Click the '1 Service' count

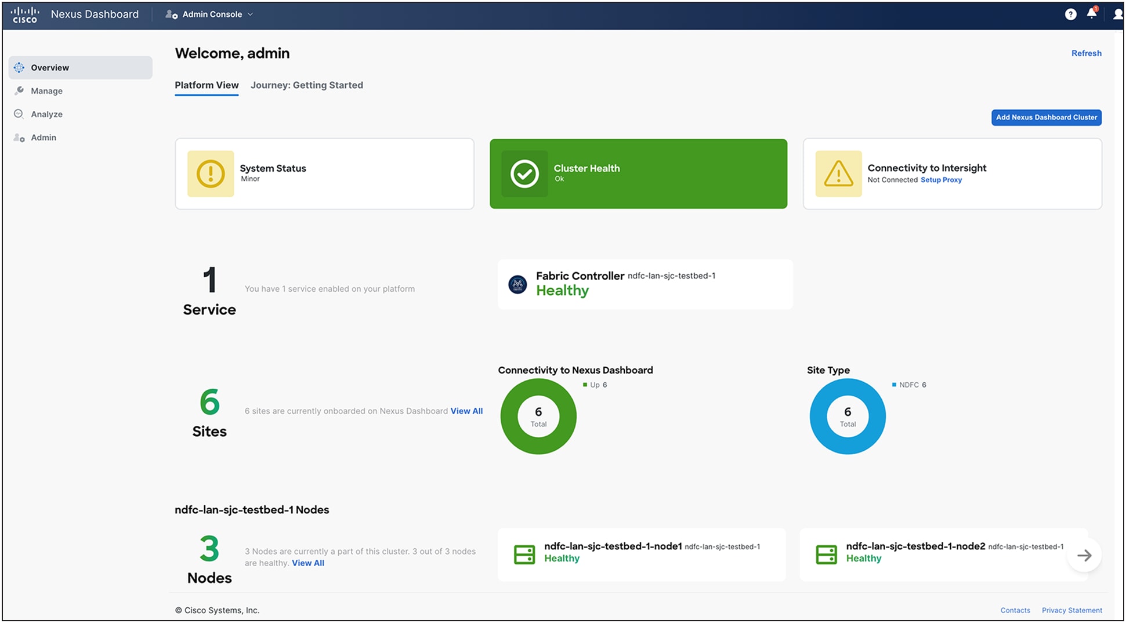(209, 291)
